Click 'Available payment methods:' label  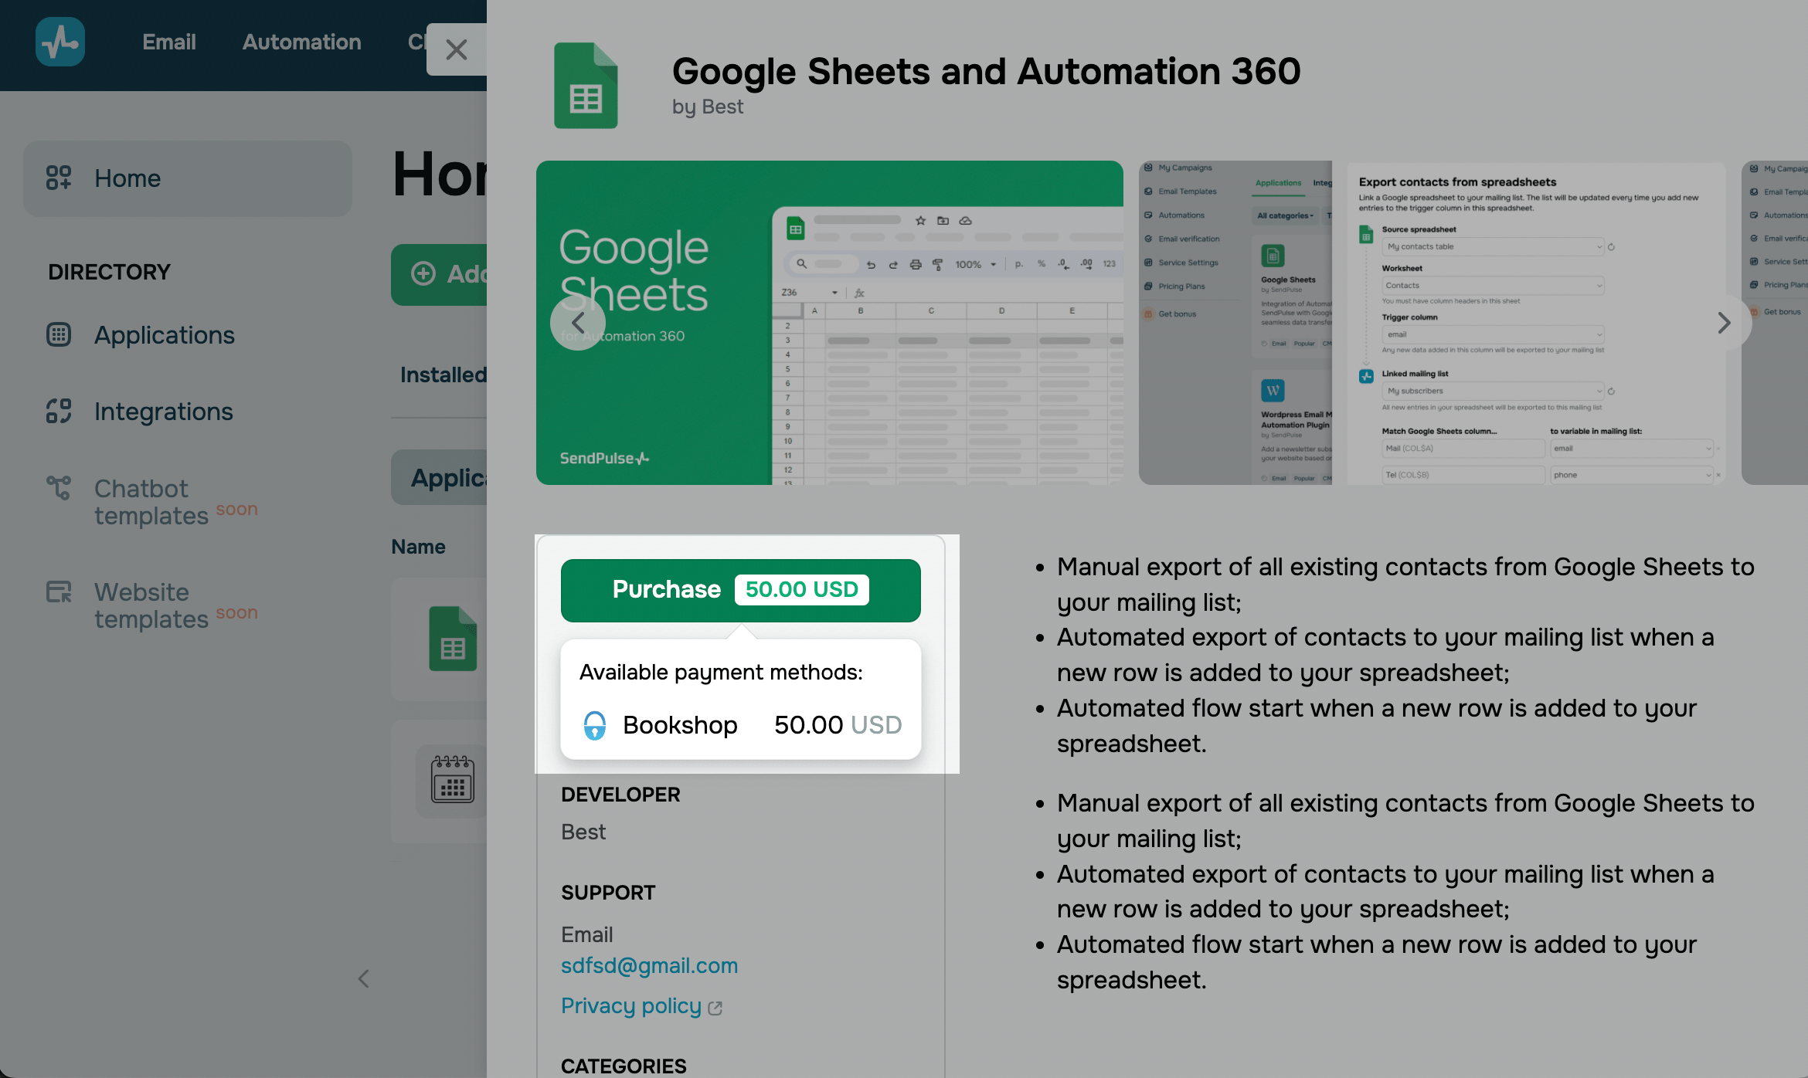point(721,673)
